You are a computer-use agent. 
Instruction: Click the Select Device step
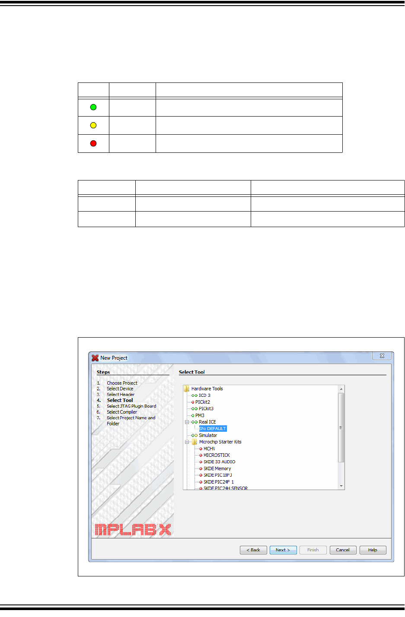(120, 389)
